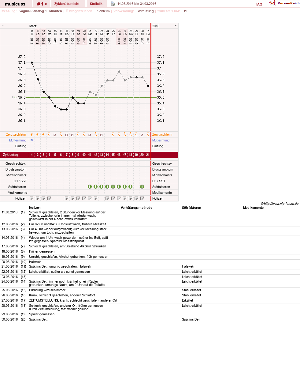Open the note icon for cycle day 8
This screenshot has width=300, height=368.
click(72, 198)
